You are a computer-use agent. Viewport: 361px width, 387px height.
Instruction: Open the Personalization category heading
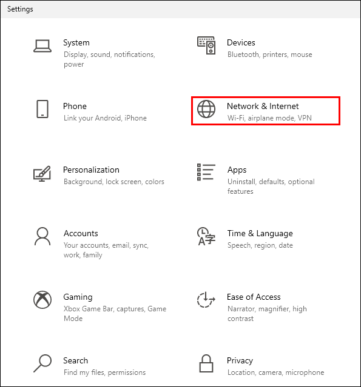pos(91,170)
